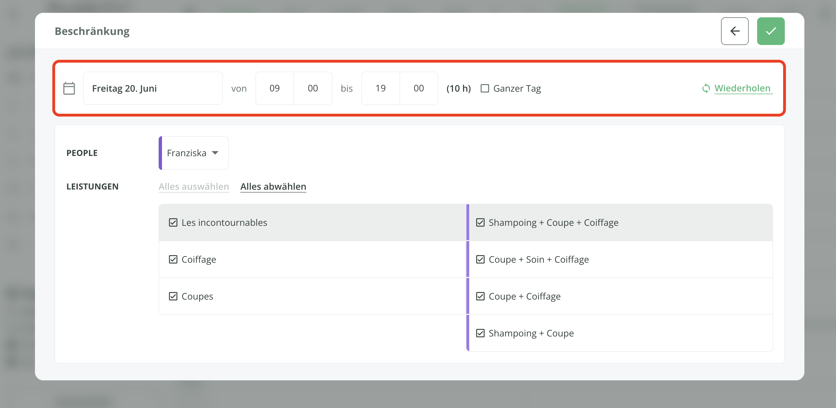The height and width of the screenshot is (408, 836).
Task: Open the Wiederholen repeat link
Action: [742, 88]
